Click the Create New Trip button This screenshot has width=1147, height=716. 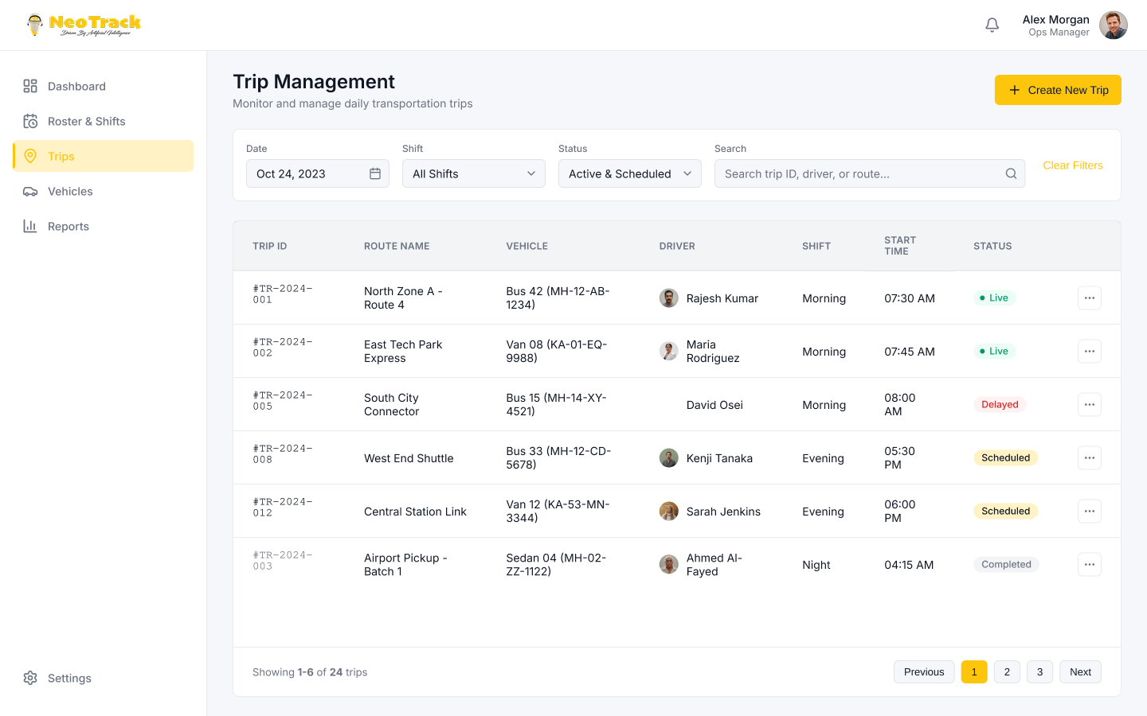point(1058,90)
